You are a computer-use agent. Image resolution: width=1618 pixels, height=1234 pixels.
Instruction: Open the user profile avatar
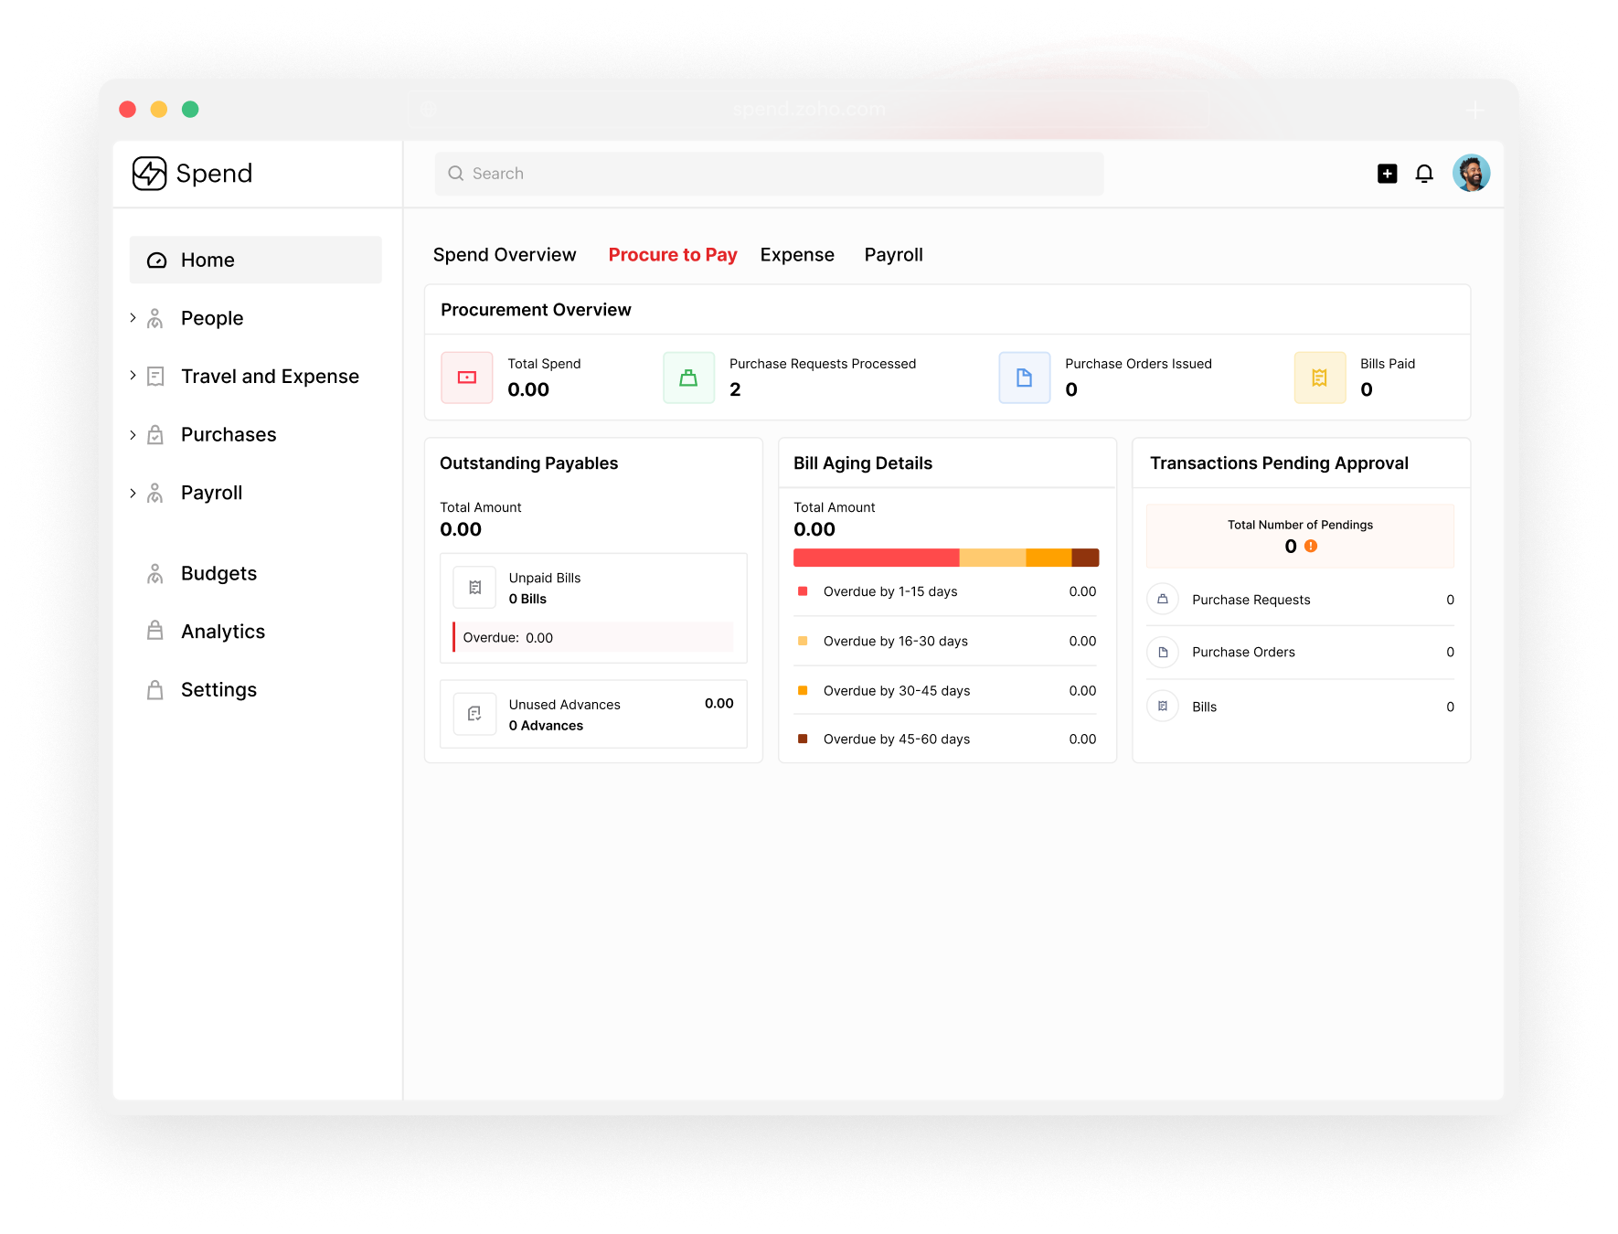[1471, 173]
